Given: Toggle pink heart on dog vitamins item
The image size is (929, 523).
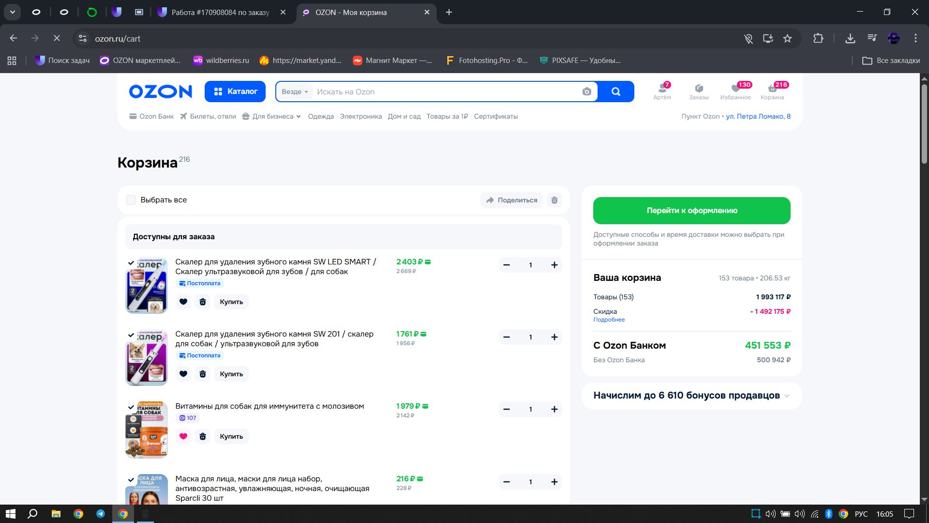Looking at the screenshot, I should [183, 436].
